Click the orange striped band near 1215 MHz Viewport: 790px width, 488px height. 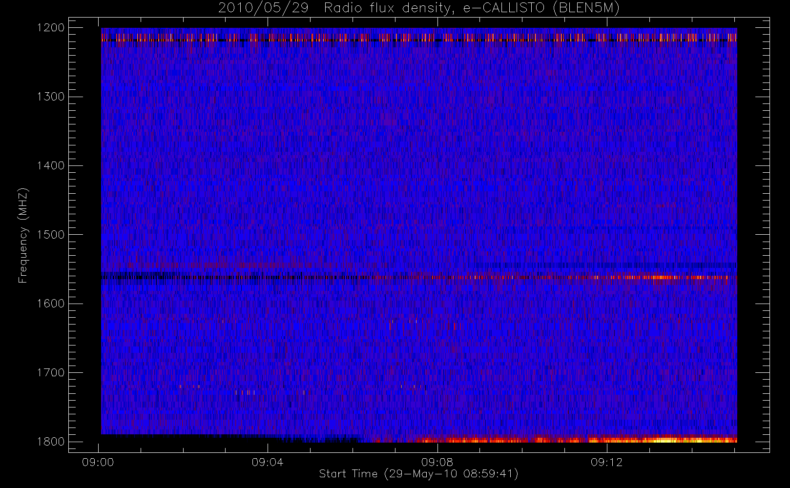419,37
